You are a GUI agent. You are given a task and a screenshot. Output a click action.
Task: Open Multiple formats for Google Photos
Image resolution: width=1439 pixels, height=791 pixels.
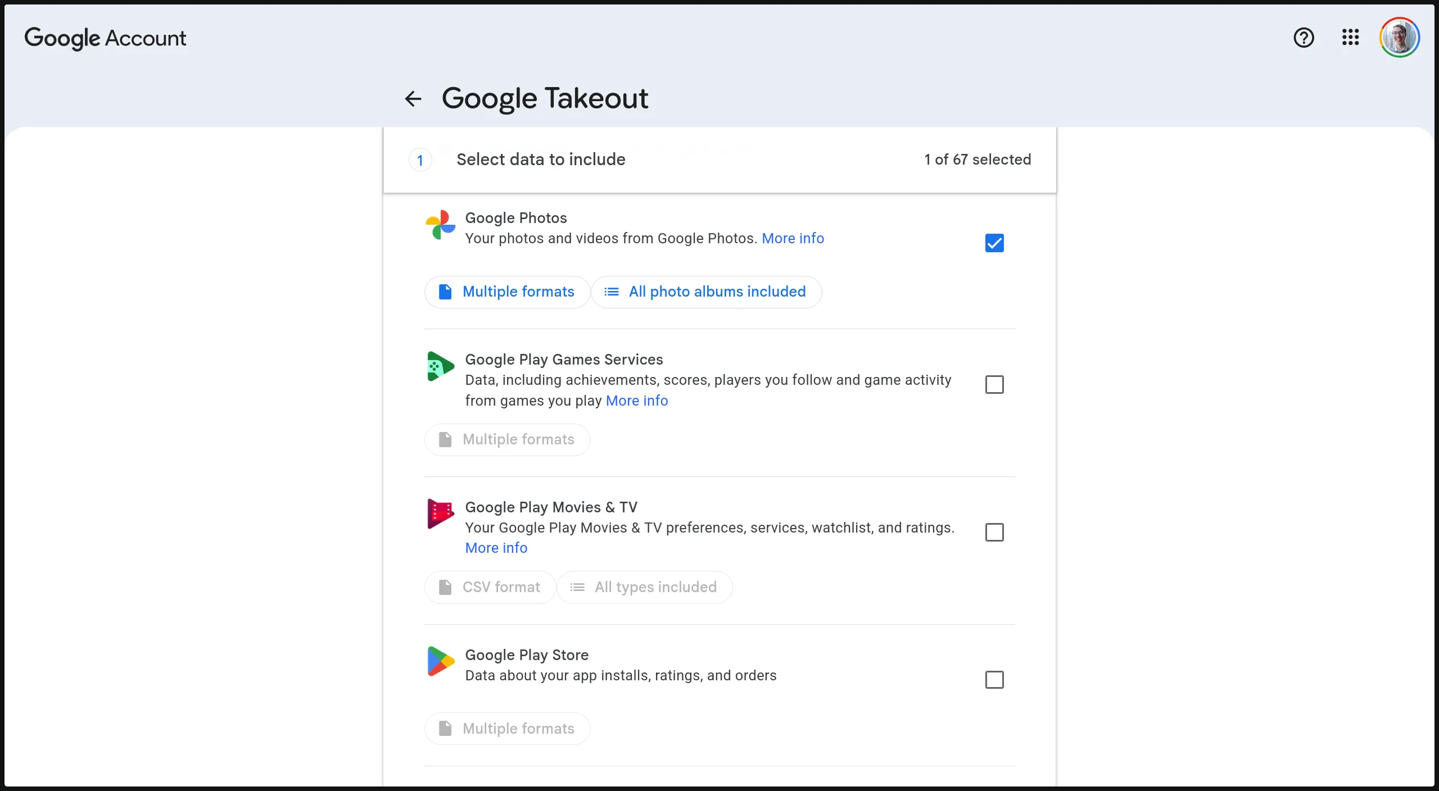[507, 292]
